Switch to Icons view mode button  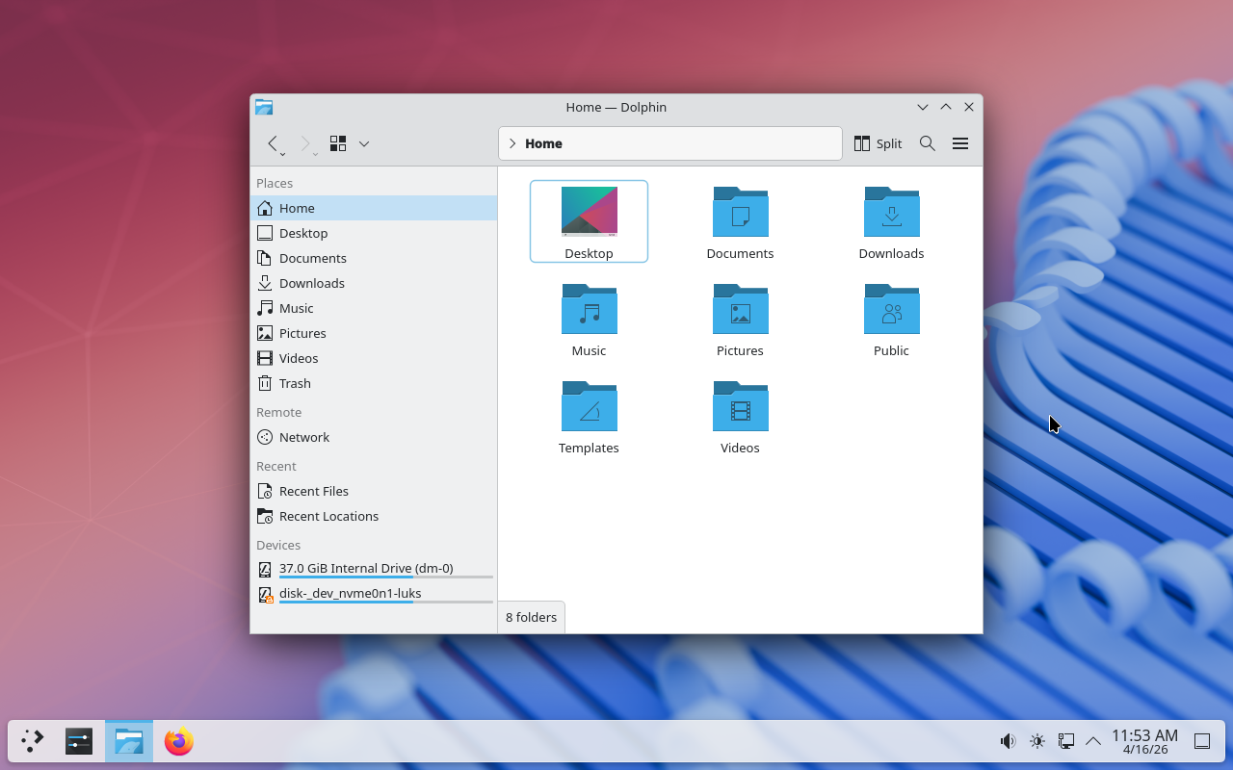point(338,143)
